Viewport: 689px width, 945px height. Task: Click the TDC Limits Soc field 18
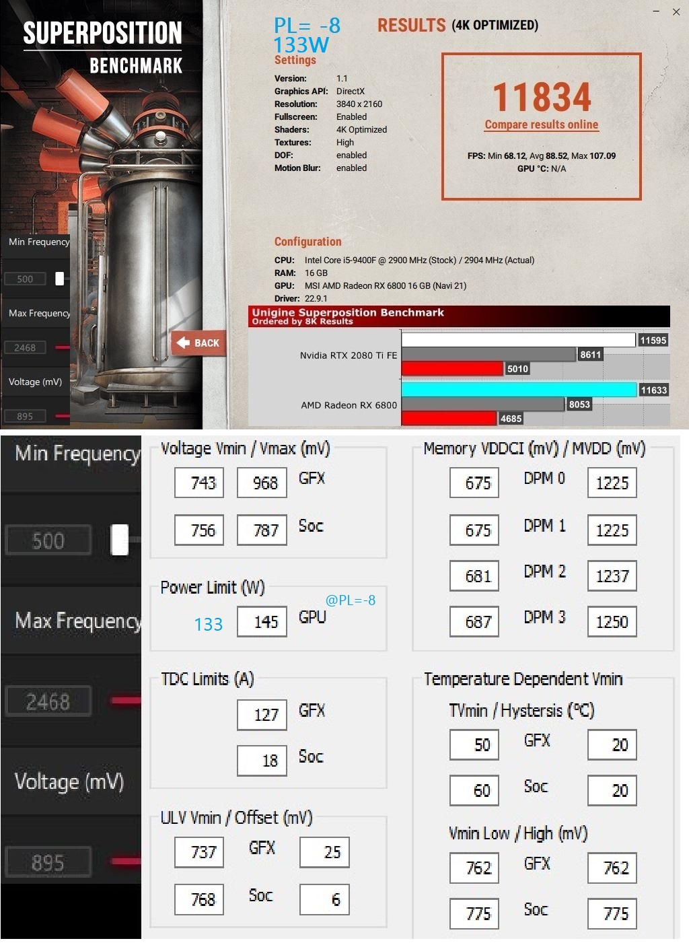pos(262,761)
